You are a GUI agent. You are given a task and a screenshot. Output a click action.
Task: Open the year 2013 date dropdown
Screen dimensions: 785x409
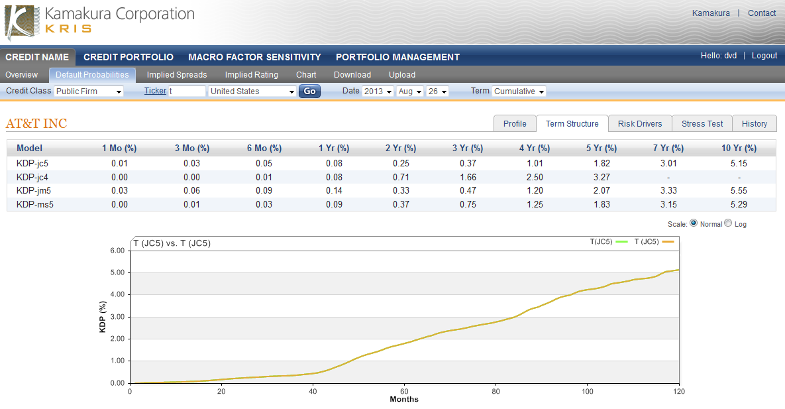click(x=378, y=91)
